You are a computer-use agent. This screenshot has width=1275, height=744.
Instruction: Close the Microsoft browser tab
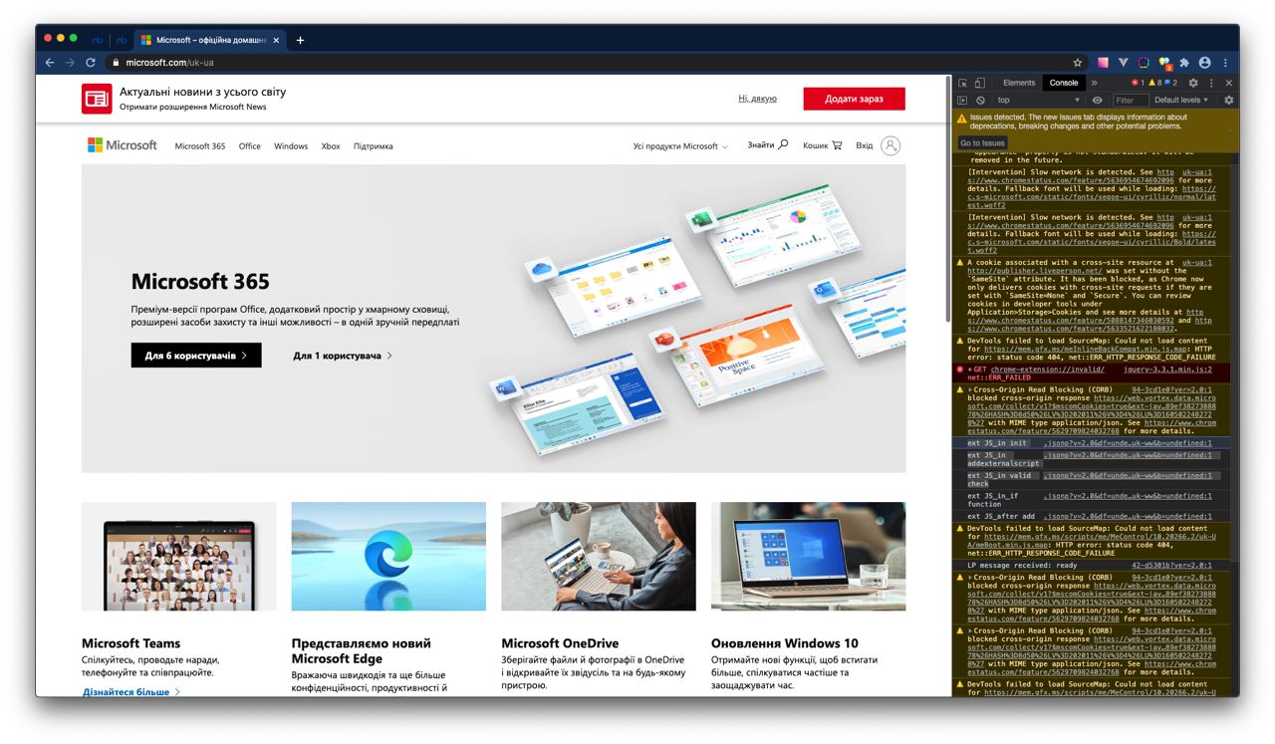point(277,40)
